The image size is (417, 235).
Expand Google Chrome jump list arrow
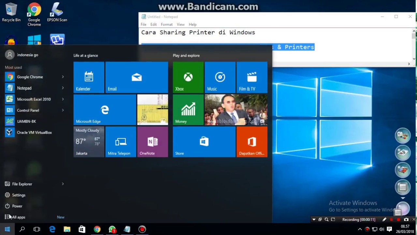click(63, 77)
